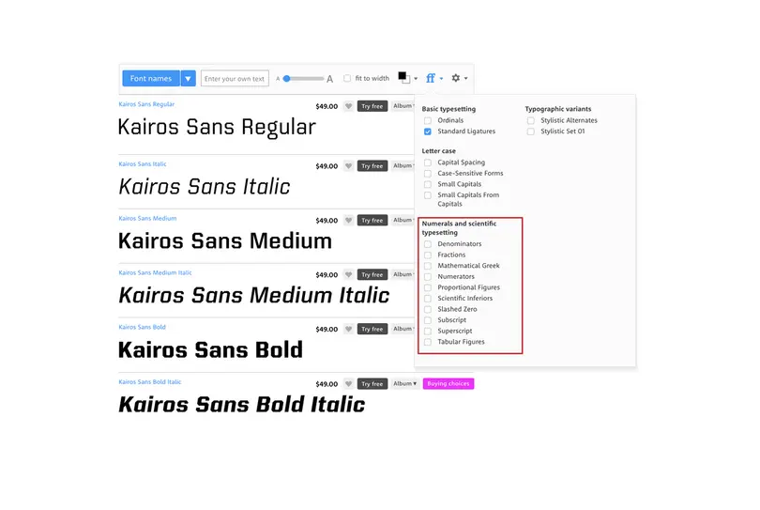760x510 pixels.
Task: Check the Tabular Figures option
Action: 428,342
